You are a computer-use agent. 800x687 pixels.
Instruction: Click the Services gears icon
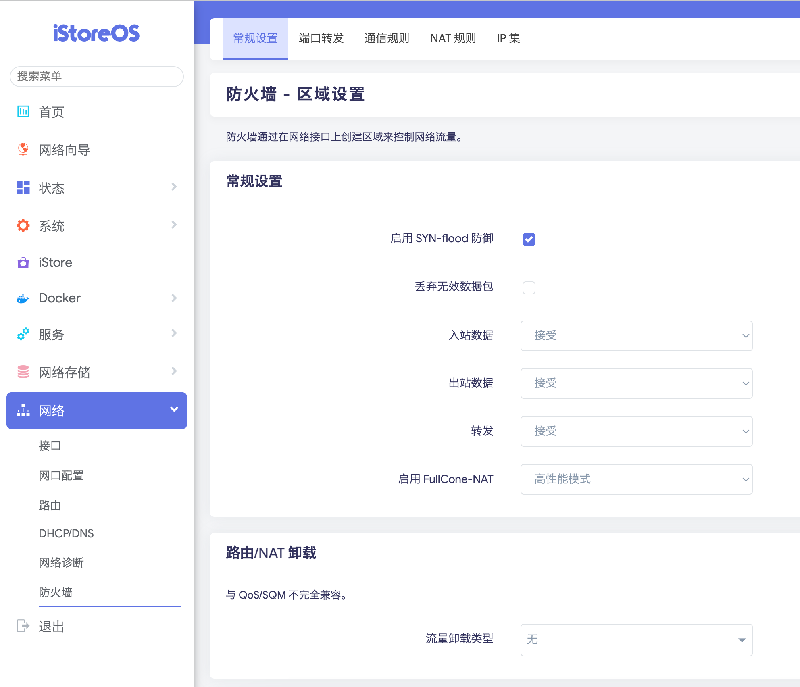tap(23, 334)
